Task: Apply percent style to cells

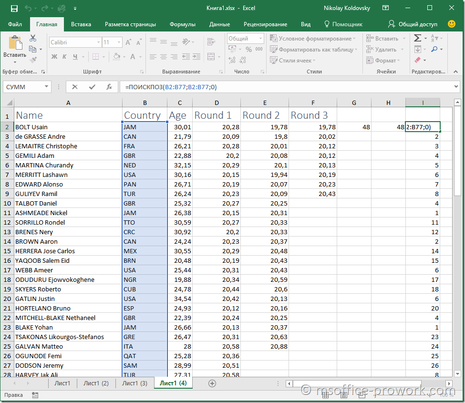Action: (248, 49)
